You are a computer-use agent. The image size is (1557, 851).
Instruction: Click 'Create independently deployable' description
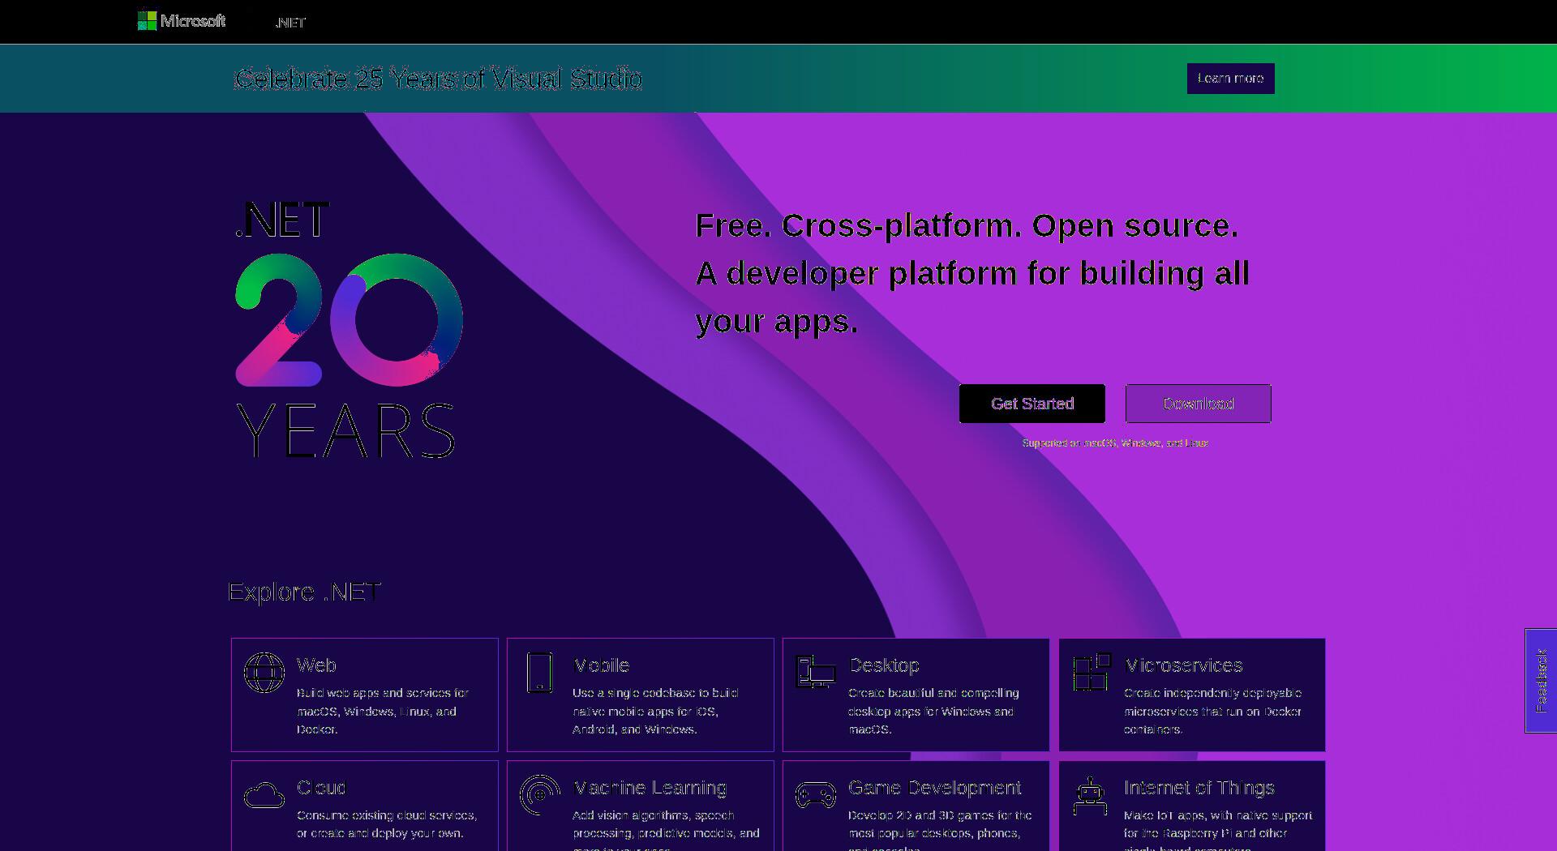pyautogui.click(x=1212, y=711)
